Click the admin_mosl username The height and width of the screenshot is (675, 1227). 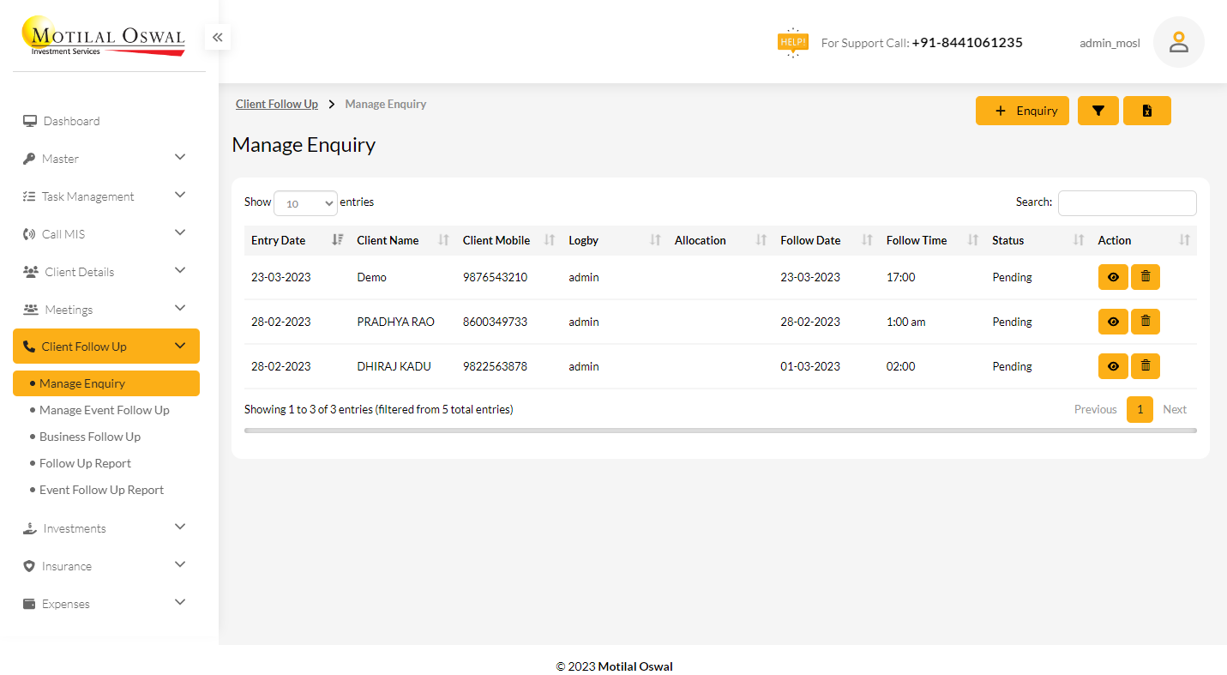[1110, 43]
